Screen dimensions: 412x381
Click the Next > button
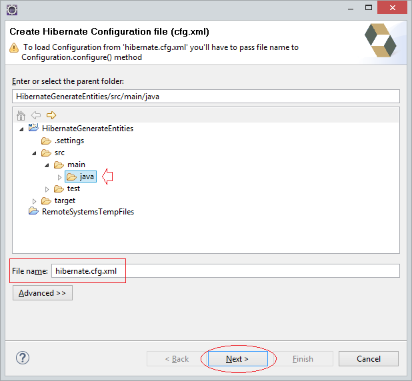pos(238,358)
